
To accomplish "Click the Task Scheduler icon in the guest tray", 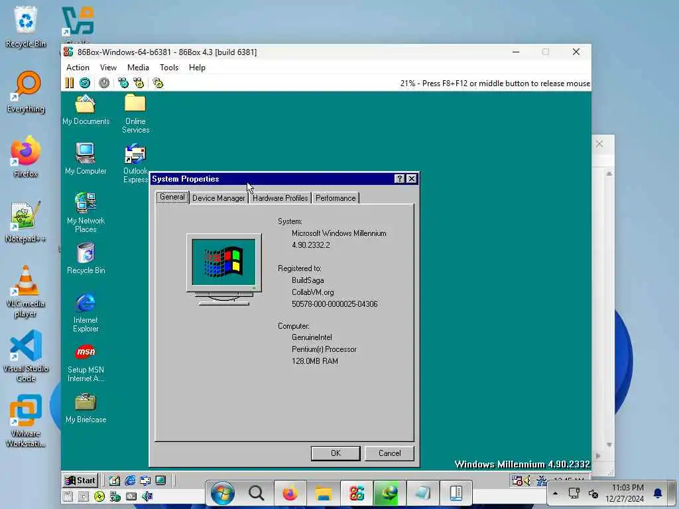I will [x=517, y=480].
